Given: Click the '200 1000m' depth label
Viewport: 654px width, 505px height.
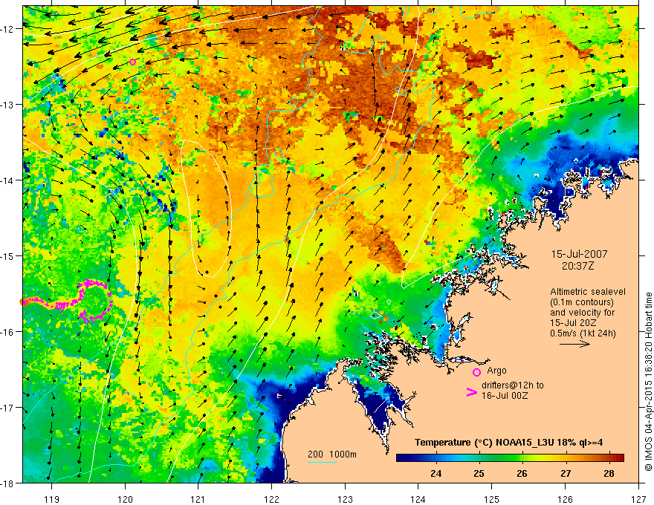Looking at the screenshot, I should [332, 454].
